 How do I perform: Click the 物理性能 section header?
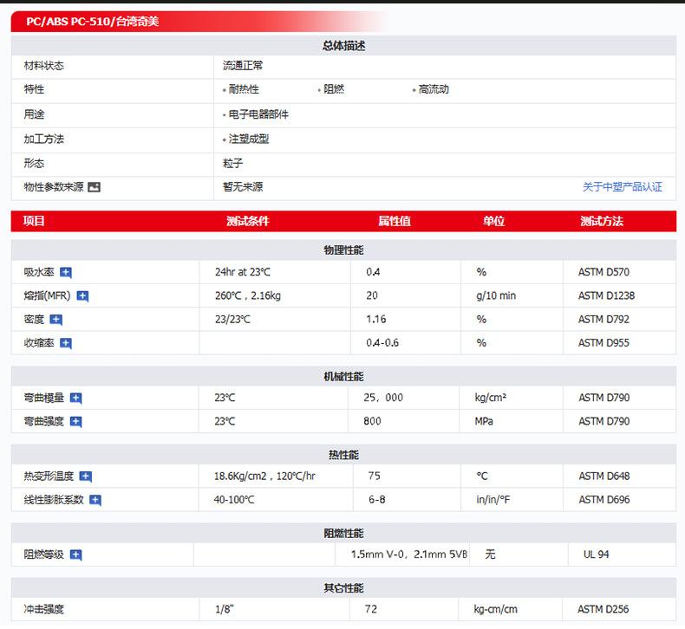(343, 250)
